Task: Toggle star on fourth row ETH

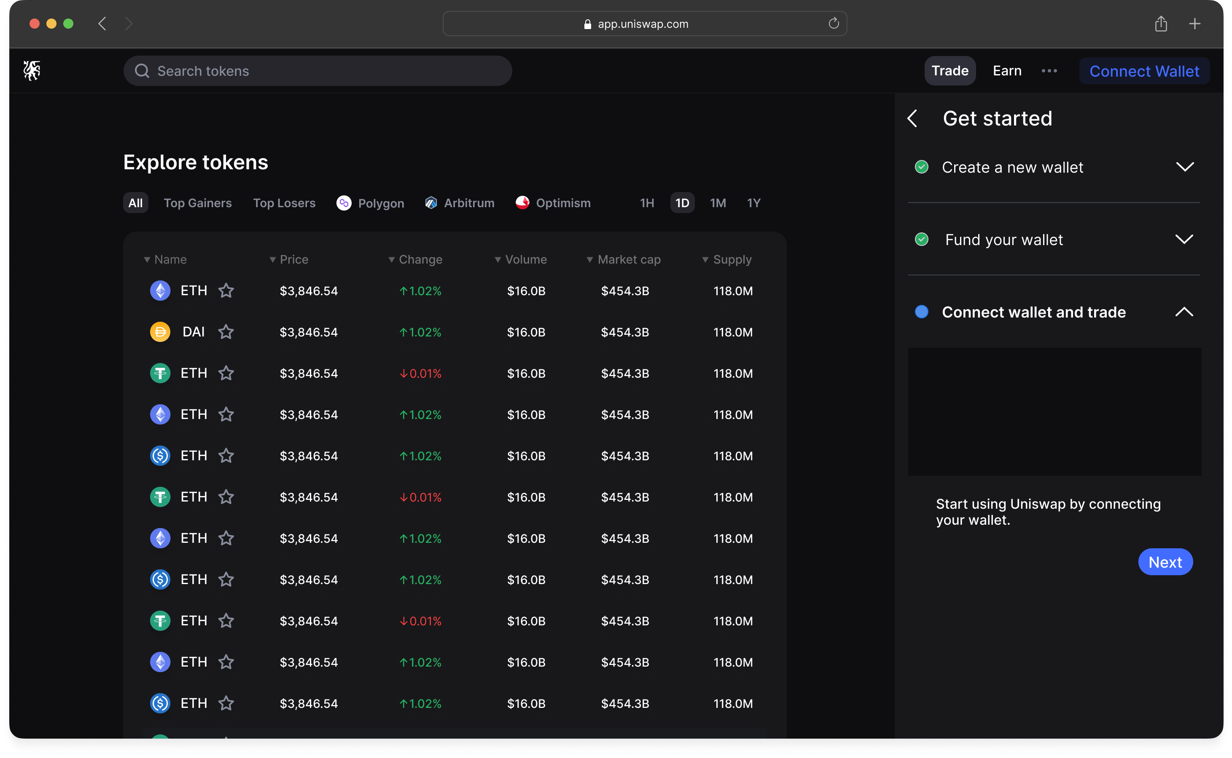Action: point(226,414)
